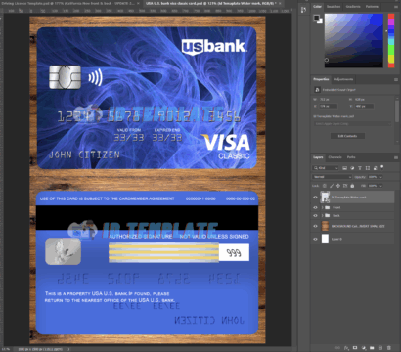Click the History panel icon in collapsed dock
This screenshot has width=401, height=352.
303,10
